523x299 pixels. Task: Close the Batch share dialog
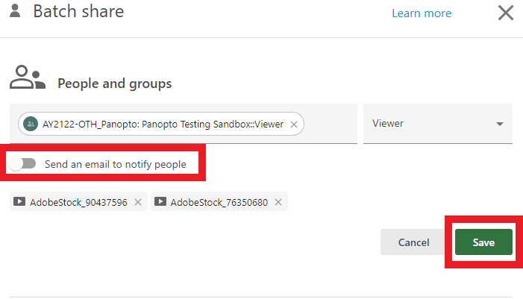click(x=506, y=13)
